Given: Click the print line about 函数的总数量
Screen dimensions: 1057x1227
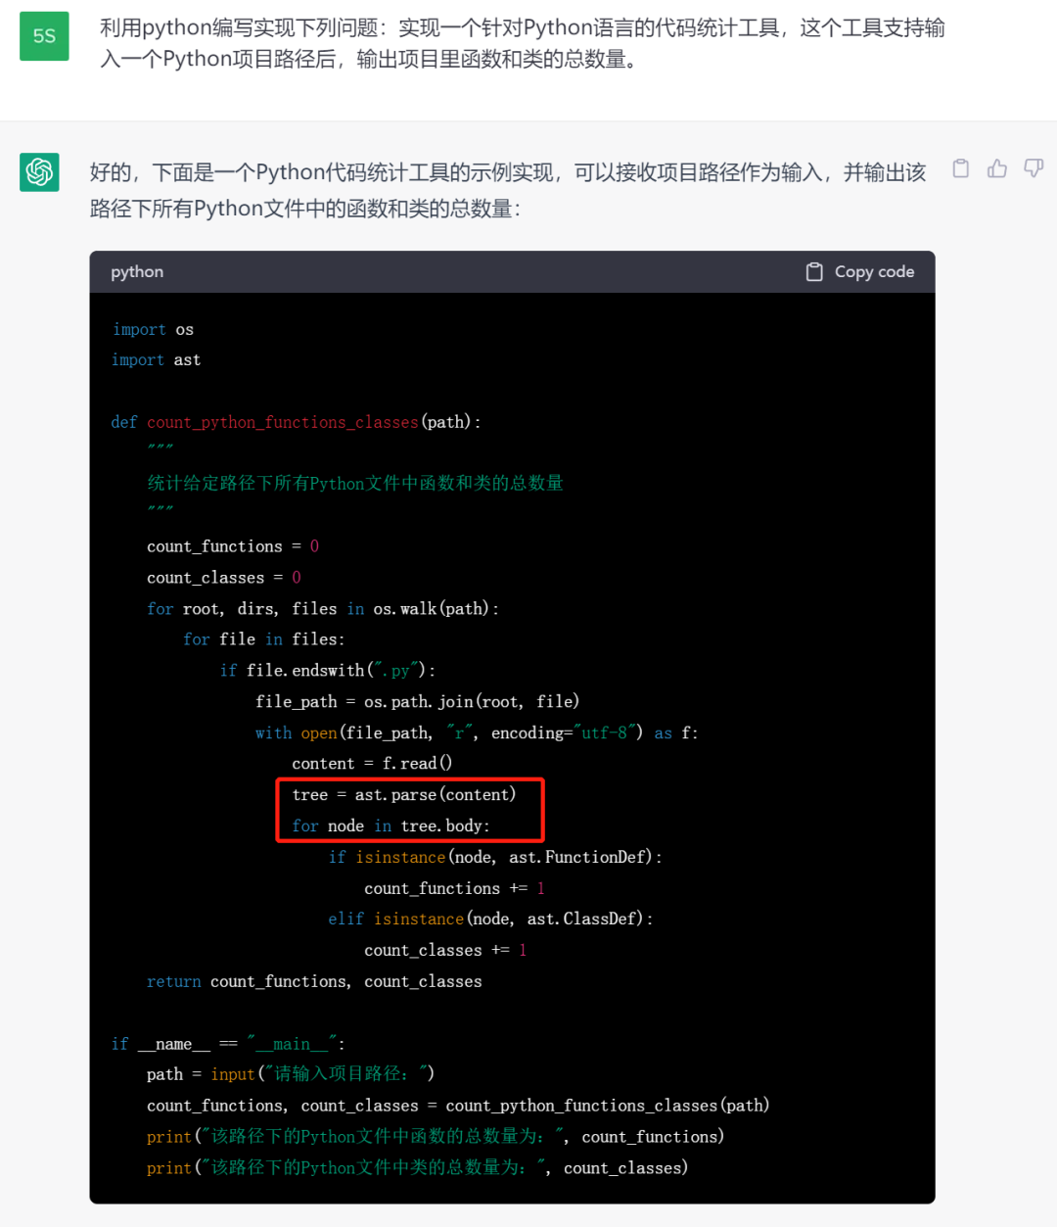Looking at the screenshot, I should (436, 1137).
